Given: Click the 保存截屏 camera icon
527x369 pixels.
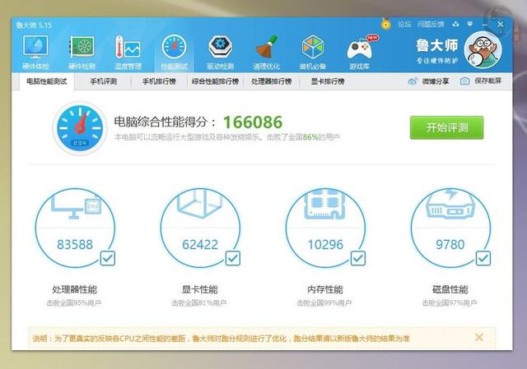Looking at the screenshot, I should tap(464, 81).
